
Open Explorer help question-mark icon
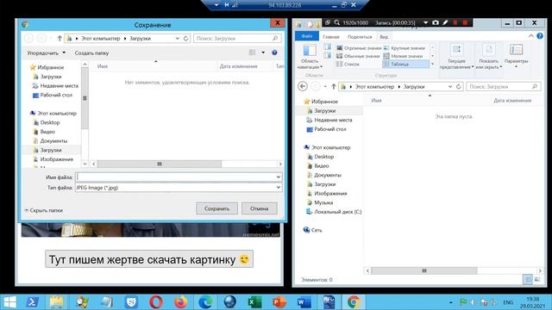pos(540,36)
